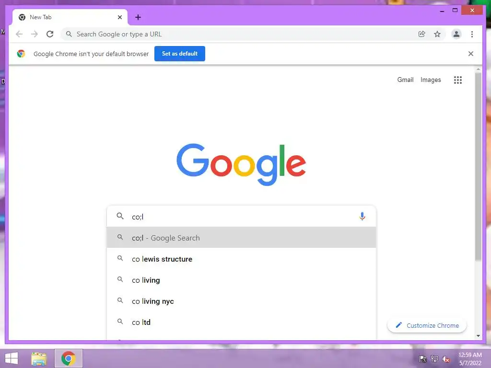Minimize the Chrome window
The image size is (491, 368).
(442, 11)
